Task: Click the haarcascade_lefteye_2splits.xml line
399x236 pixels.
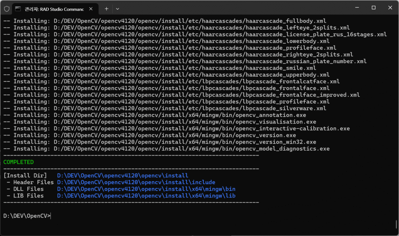Action: [177, 28]
